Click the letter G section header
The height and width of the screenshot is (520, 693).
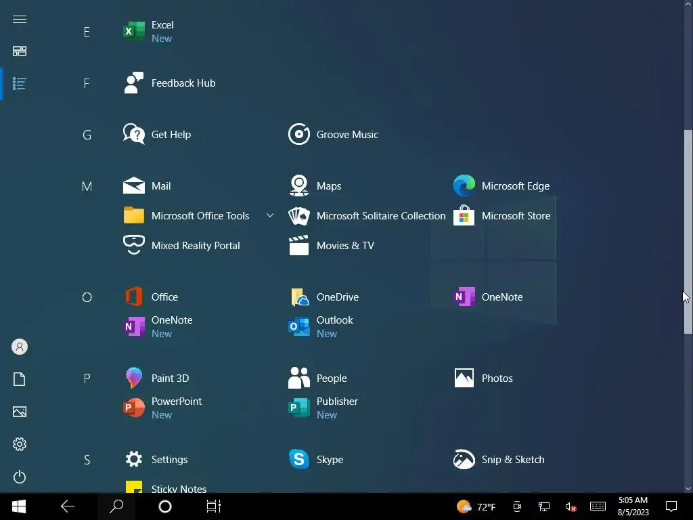click(87, 135)
